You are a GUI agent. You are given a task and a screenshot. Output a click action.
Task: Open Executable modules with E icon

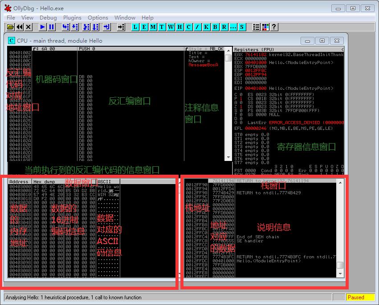coord(144,27)
